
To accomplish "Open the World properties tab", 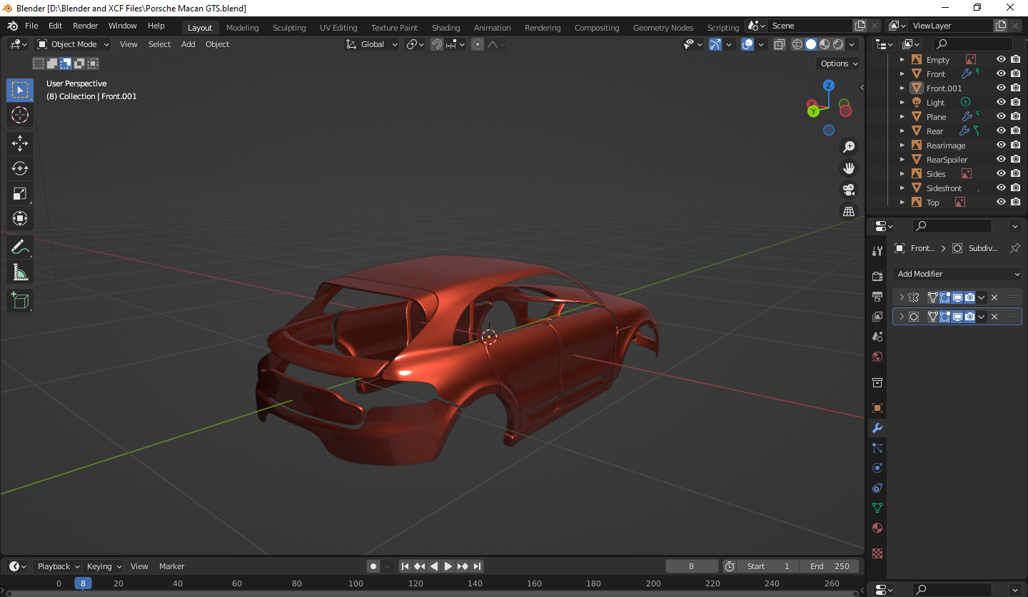I will [877, 357].
